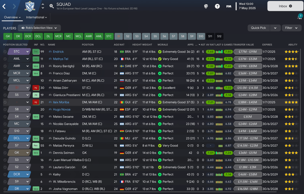Open the FM menu icon
This screenshot has width=304, height=194.
click(x=229, y=6)
